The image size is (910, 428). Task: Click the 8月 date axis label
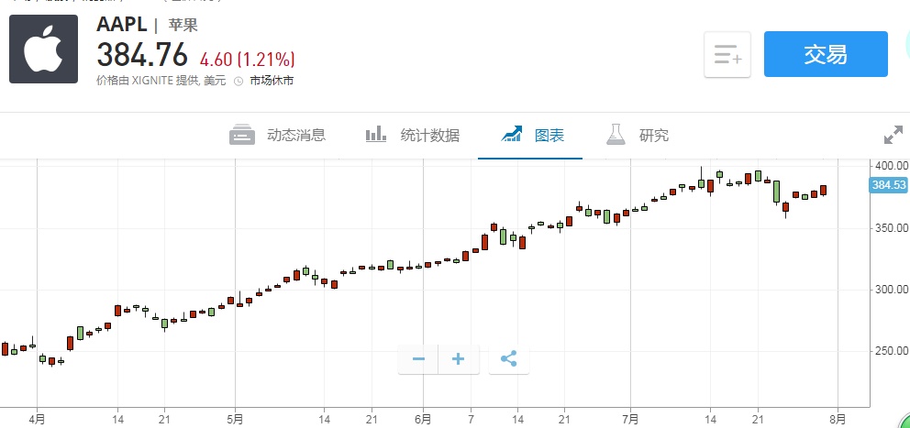click(x=838, y=419)
